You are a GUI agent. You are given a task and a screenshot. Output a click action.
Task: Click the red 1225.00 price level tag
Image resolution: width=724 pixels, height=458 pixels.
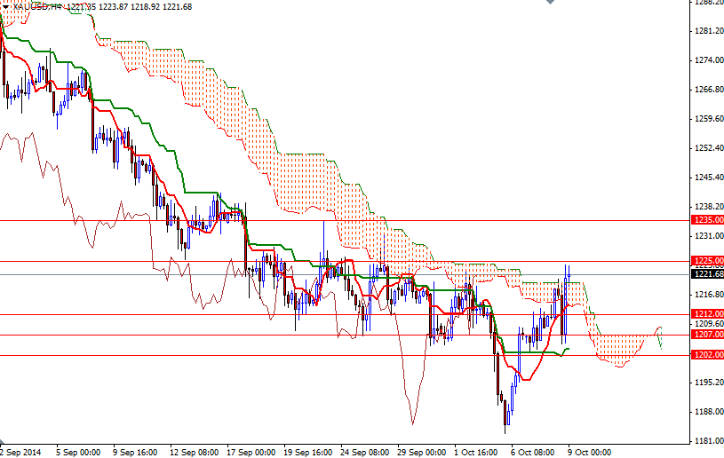(x=707, y=261)
